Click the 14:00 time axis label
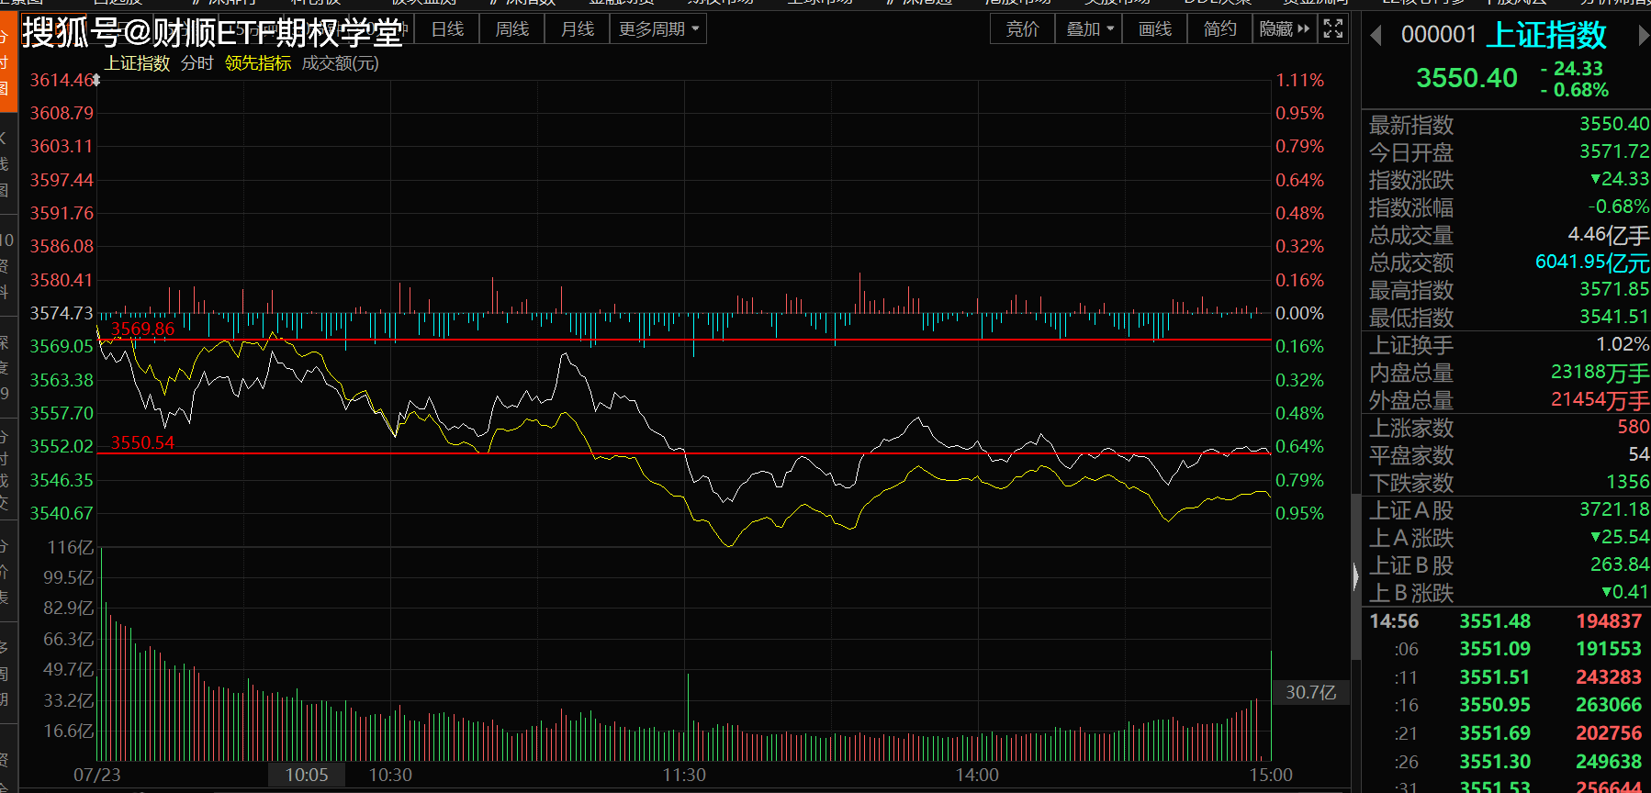Viewport: 1651px width, 793px height. (977, 775)
